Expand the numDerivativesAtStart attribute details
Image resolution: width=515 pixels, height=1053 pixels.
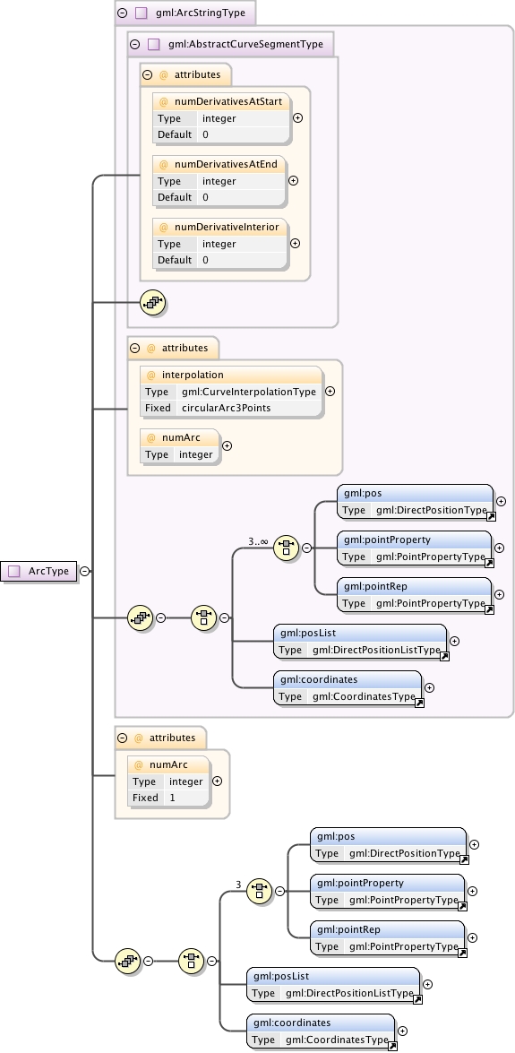click(x=298, y=117)
